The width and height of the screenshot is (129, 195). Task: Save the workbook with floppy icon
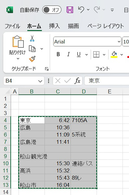click(70, 10)
